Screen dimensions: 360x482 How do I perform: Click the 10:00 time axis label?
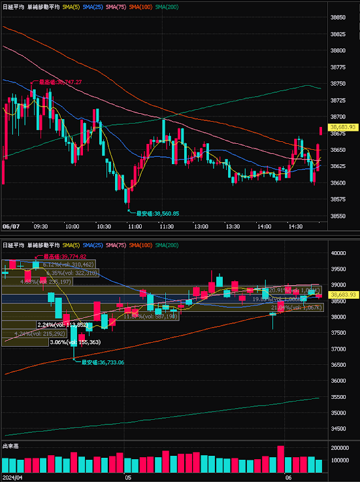(72, 226)
